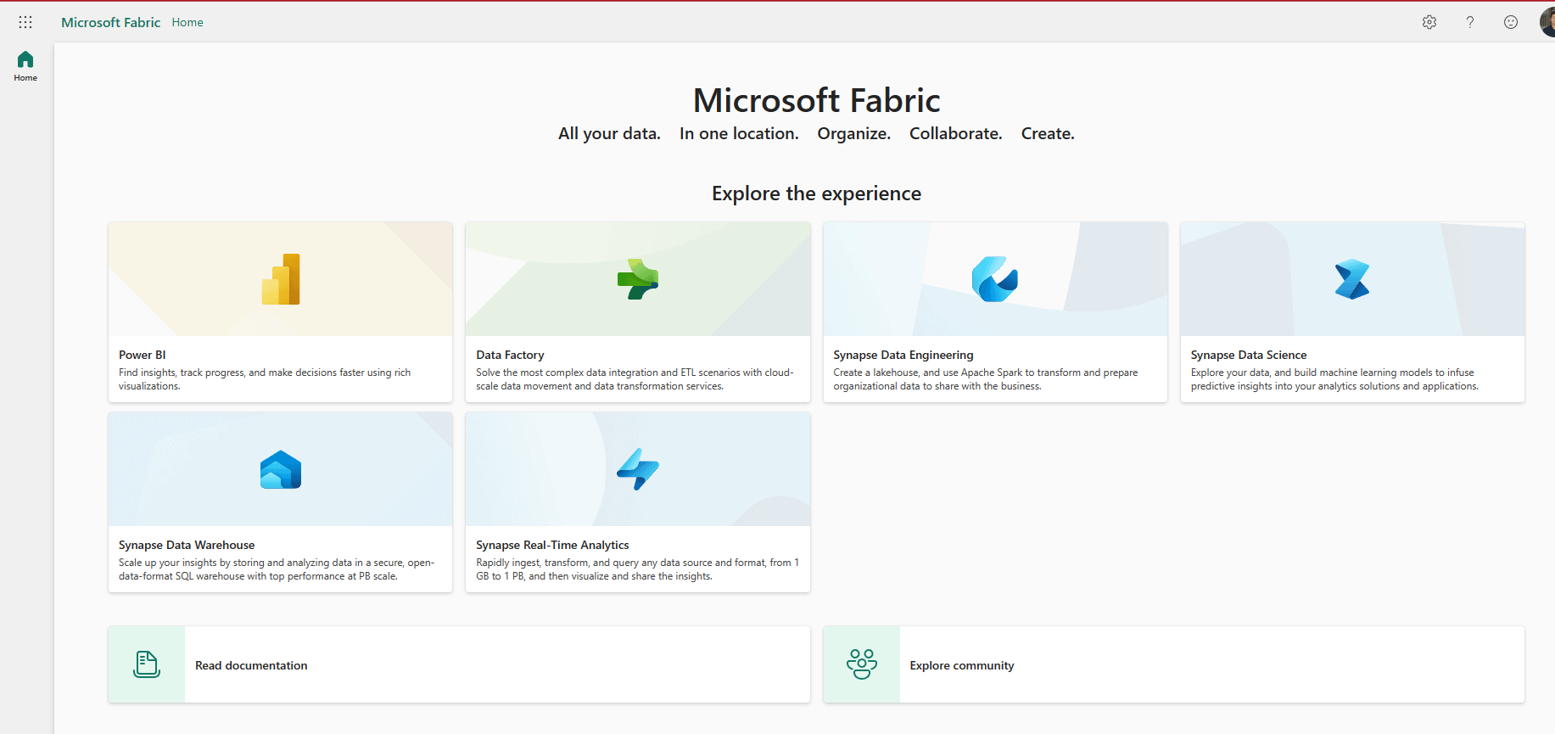Click the Explore community button
The height and width of the screenshot is (734, 1555).
point(1174,664)
